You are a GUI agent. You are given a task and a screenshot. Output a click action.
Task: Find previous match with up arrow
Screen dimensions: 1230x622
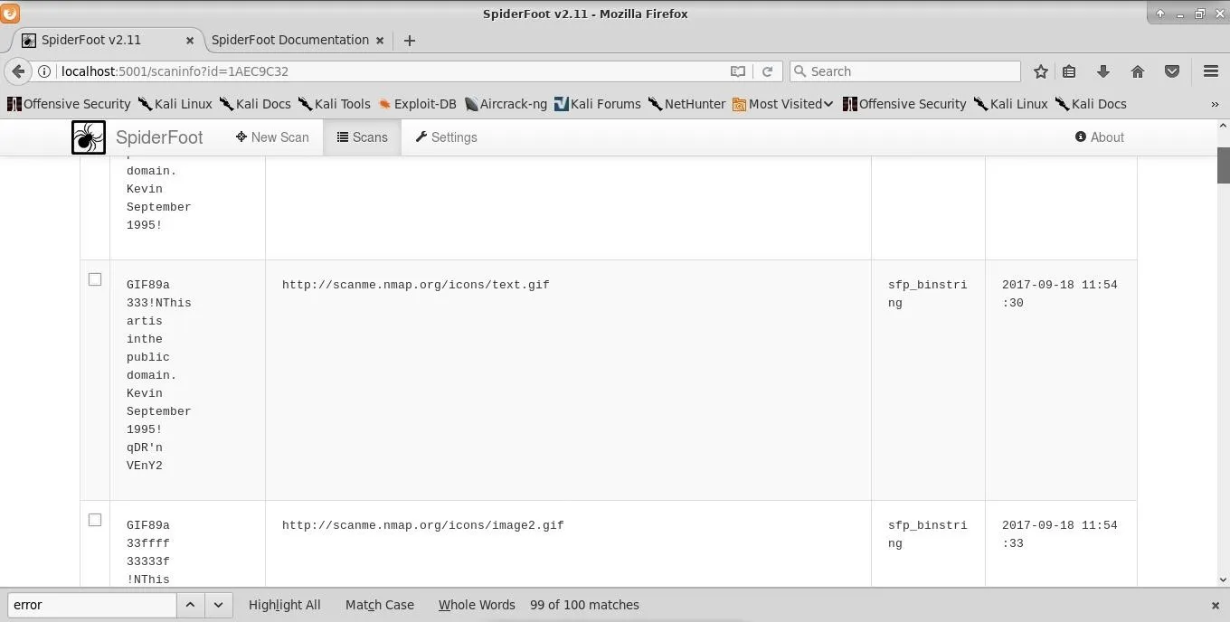[x=190, y=605]
